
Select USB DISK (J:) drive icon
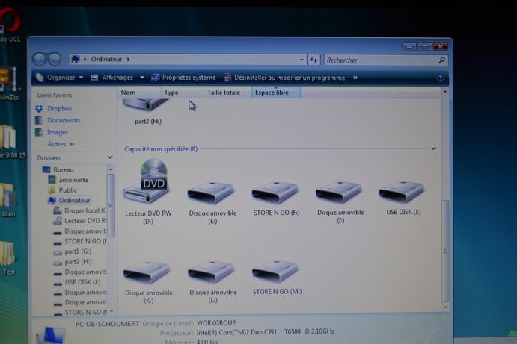402,192
